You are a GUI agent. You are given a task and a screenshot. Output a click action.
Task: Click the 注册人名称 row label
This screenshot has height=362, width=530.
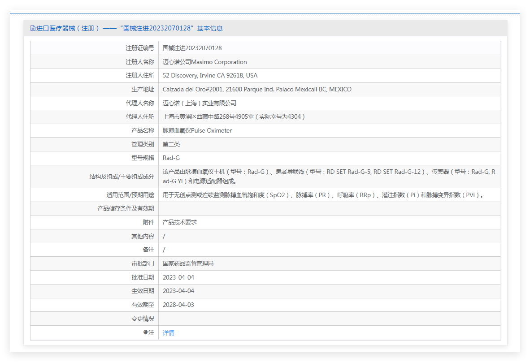click(x=140, y=62)
